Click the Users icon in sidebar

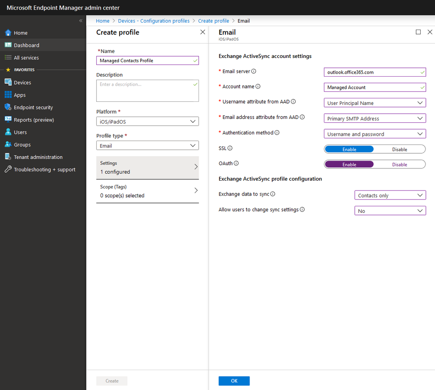coord(8,132)
